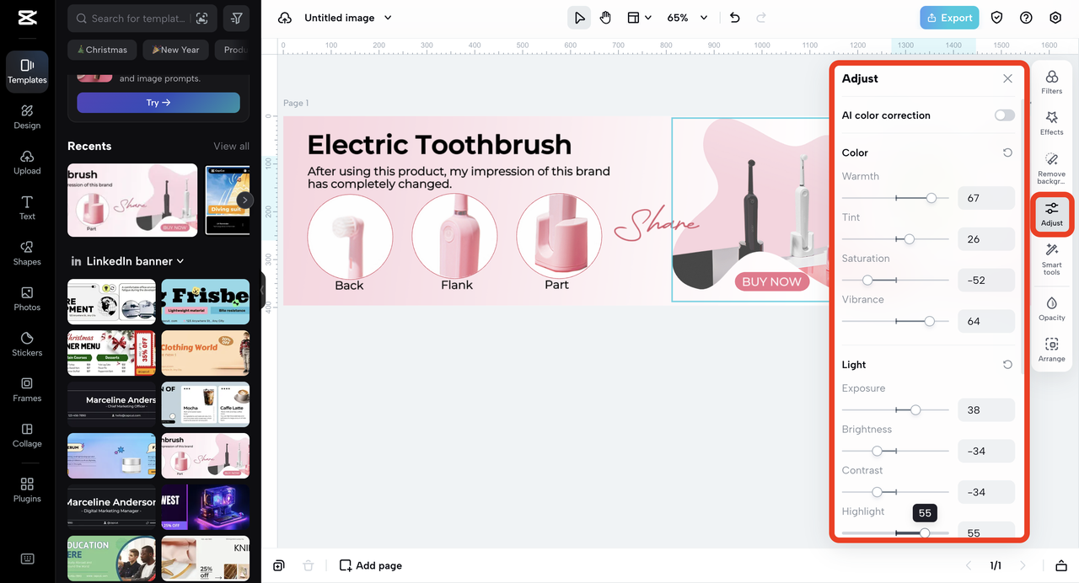Open the Frames panel

[x=27, y=390]
